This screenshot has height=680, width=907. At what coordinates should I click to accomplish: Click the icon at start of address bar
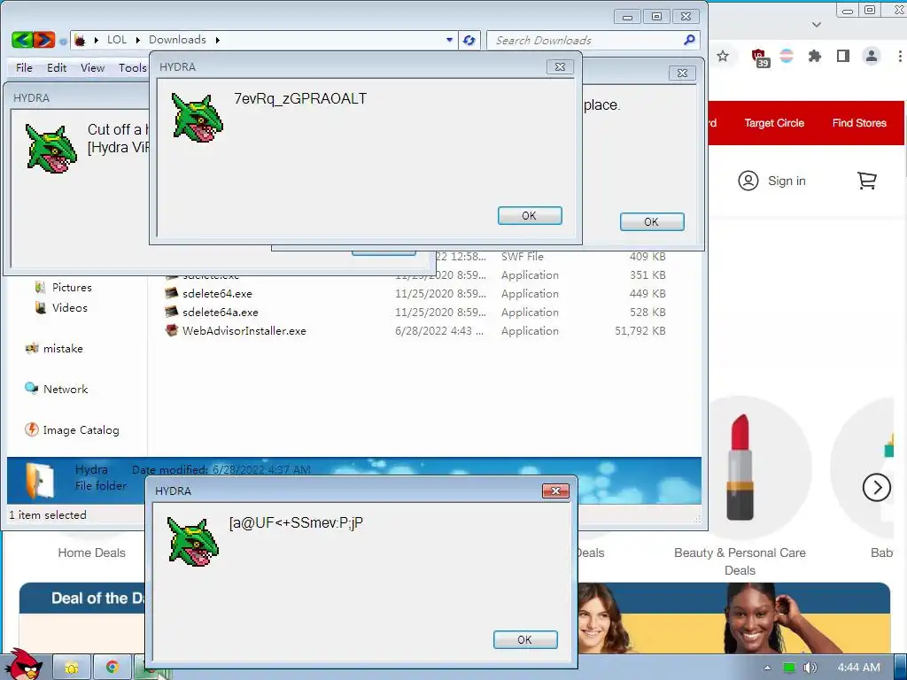(x=80, y=40)
